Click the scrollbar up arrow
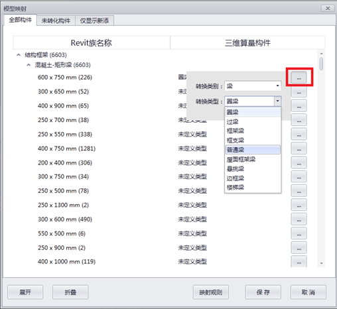This screenshot has width=337, height=309. tap(321, 54)
